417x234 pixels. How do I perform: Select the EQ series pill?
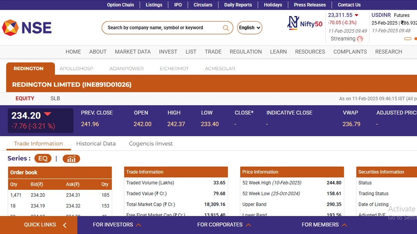coord(43,158)
